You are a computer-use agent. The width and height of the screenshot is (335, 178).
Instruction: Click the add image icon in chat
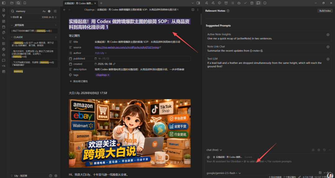(x=320, y=173)
